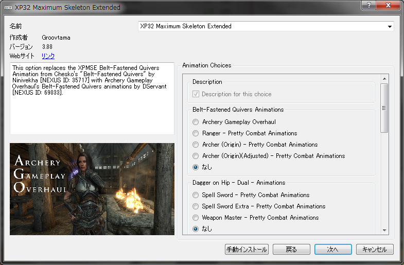Click the help question mark button
The height and width of the screenshot is (265, 404).
tap(369, 5)
